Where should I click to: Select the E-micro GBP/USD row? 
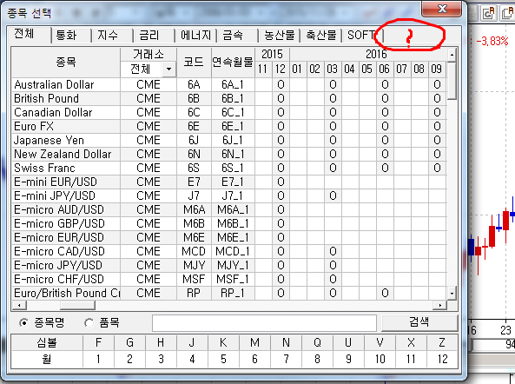(x=229, y=223)
